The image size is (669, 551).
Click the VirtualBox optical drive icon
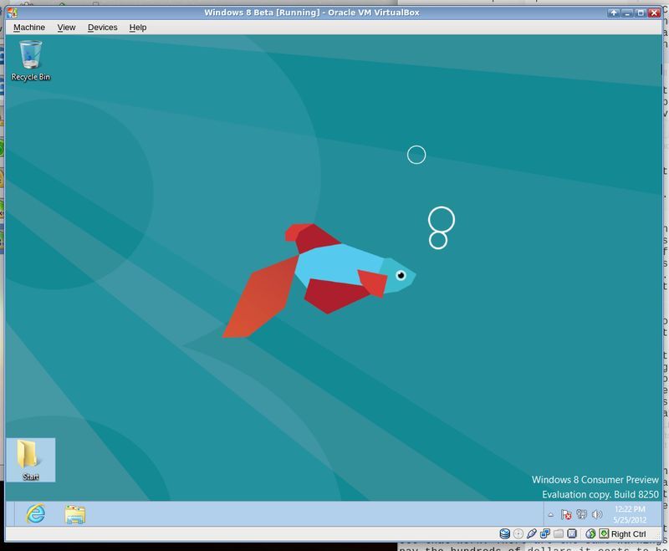pyautogui.click(x=518, y=533)
